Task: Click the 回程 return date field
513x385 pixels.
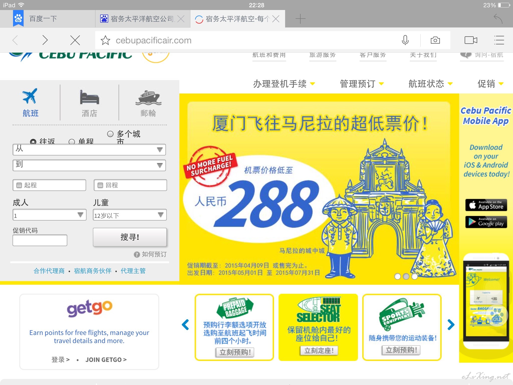Action: 130,185
